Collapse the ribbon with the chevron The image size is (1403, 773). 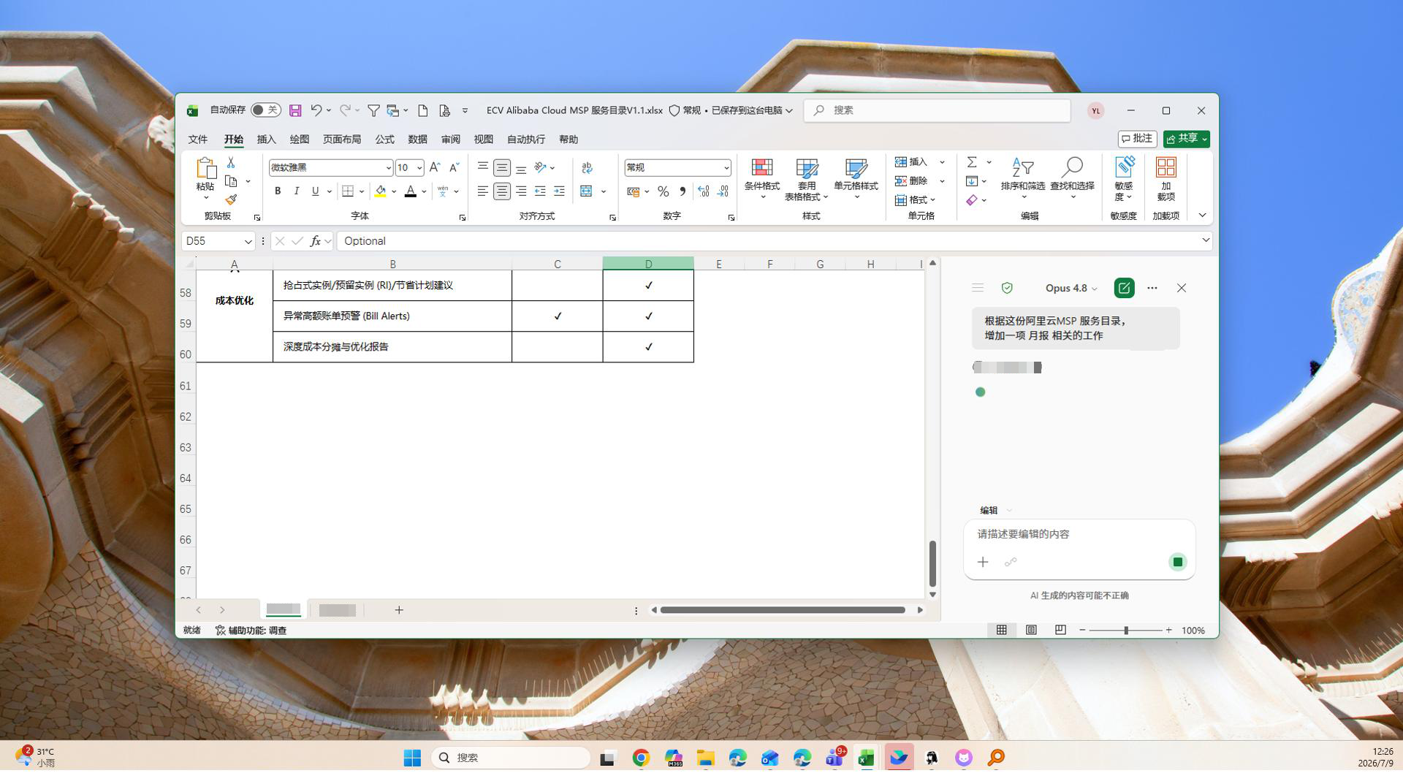[x=1202, y=216]
